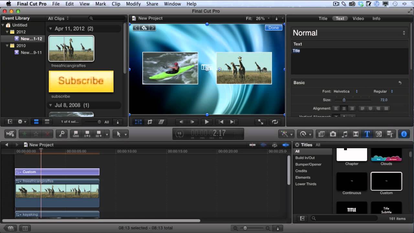This screenshot has height=233, width=414.
Task: Append clip to storyline icon
Action: tap(98, 134)
